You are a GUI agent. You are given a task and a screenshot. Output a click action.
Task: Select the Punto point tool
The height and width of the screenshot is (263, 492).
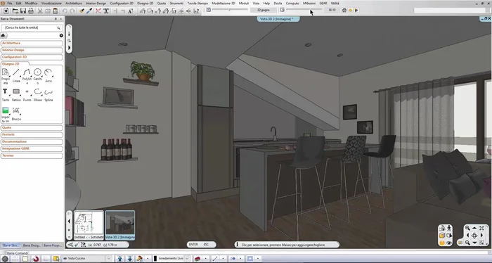click(x=27, y=95)
